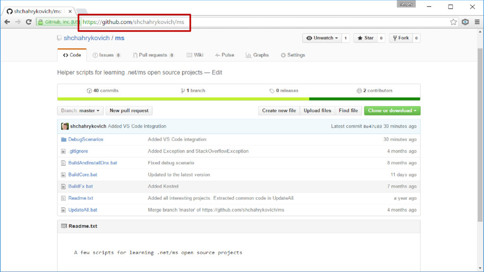Click the DebugScenarios folder icon
This screenshot has height=272, width=484.
pyautogui.click(x=64, y=139)
